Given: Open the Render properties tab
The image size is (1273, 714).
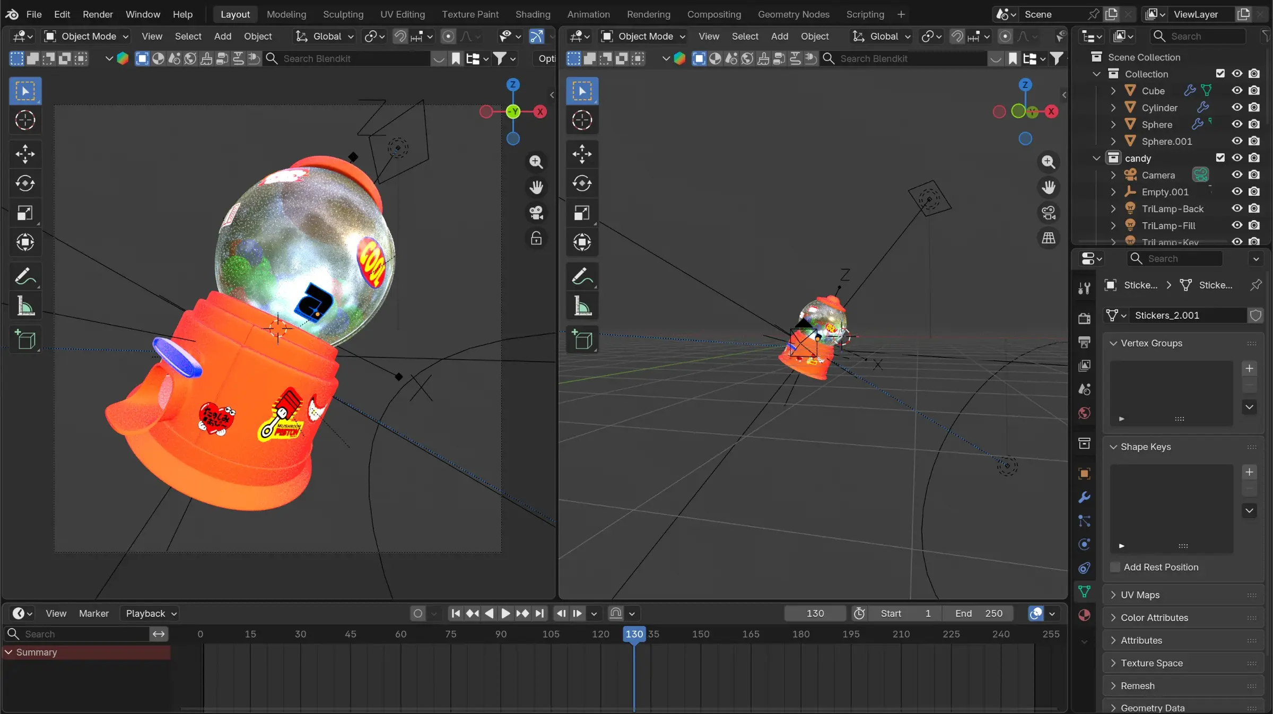Looking at the screenshot, I should coord(1084,318).
